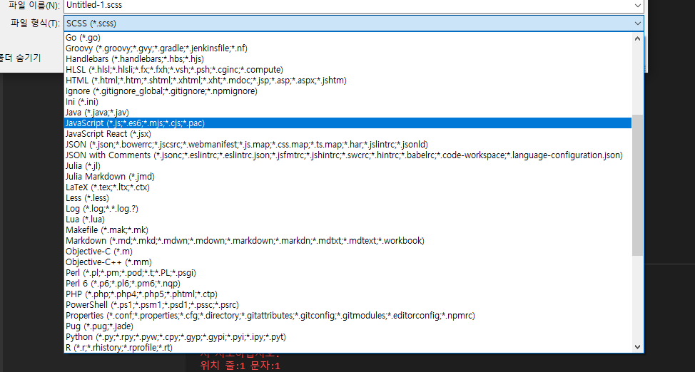The image size is (695, 372).
Task: Pick Markdown (*.md) file type
Action: tap(348, 240)
